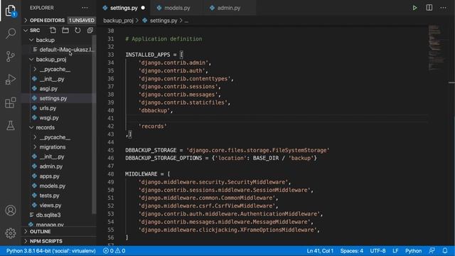Viewport: 455px width, 256px height.
Task: Open the Testing flask view
Action: point(11,126)
